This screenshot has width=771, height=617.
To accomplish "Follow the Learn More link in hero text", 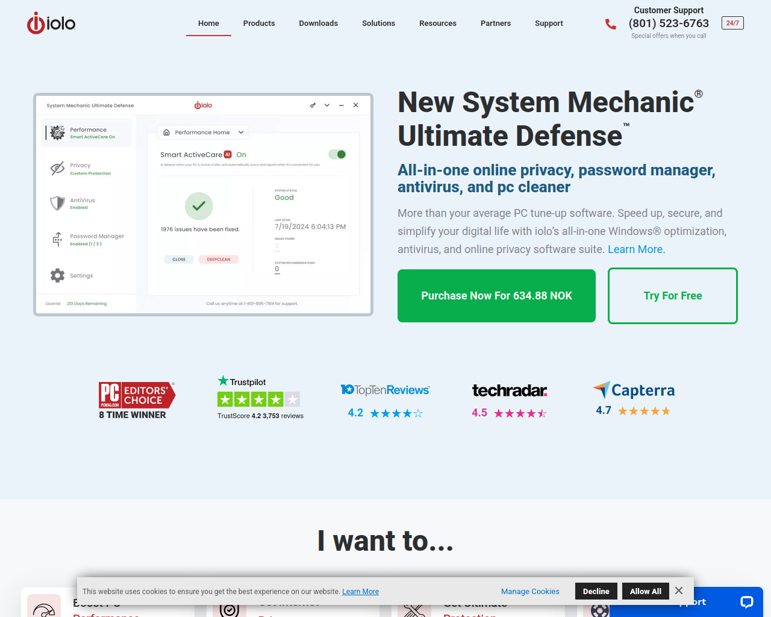I will click(x=636, y=249).
